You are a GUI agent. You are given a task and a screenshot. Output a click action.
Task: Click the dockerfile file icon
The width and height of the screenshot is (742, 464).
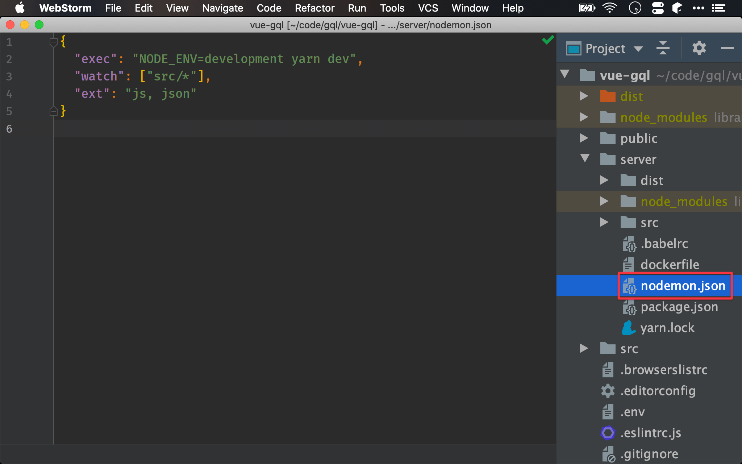click(629, 265)
